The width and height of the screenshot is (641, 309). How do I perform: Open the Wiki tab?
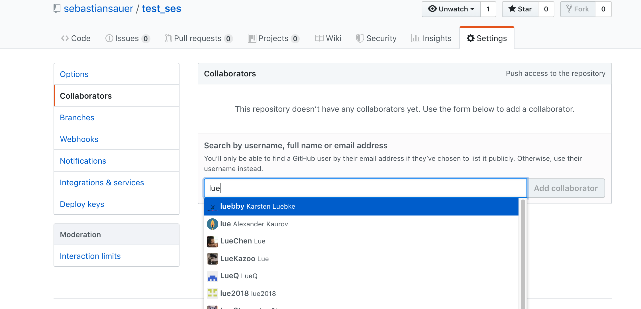tap(328, 38)
